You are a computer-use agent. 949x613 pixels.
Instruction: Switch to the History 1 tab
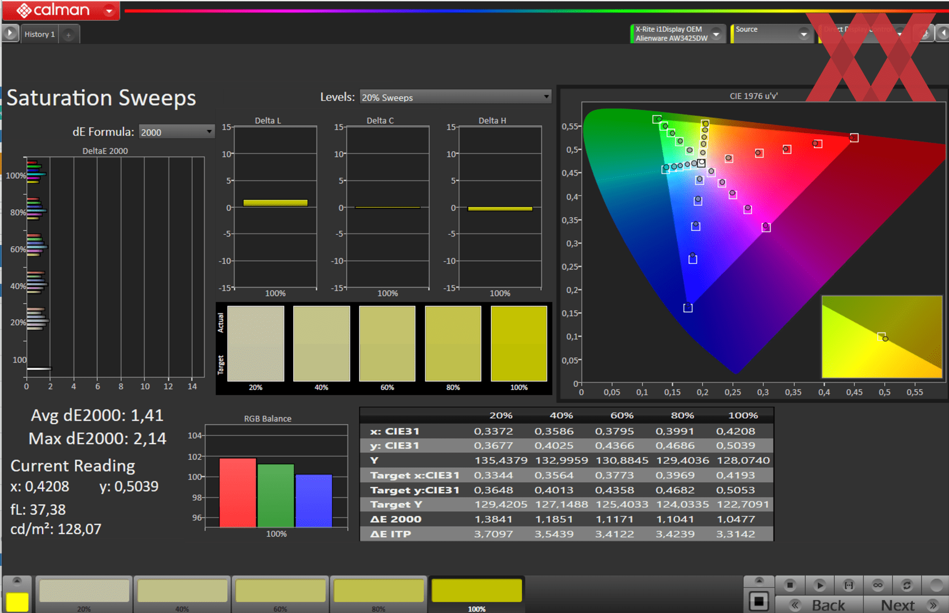[40, 35]
